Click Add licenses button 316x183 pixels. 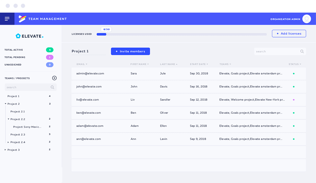[x=289, y=33]
